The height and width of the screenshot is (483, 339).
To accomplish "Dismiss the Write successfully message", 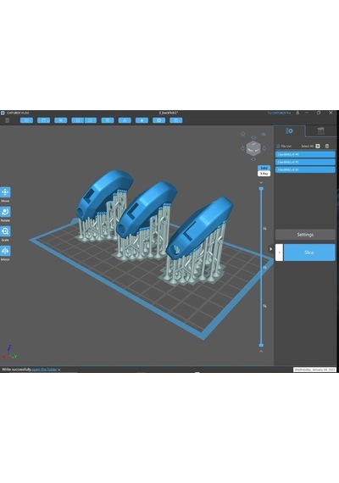I will point(59,369).
